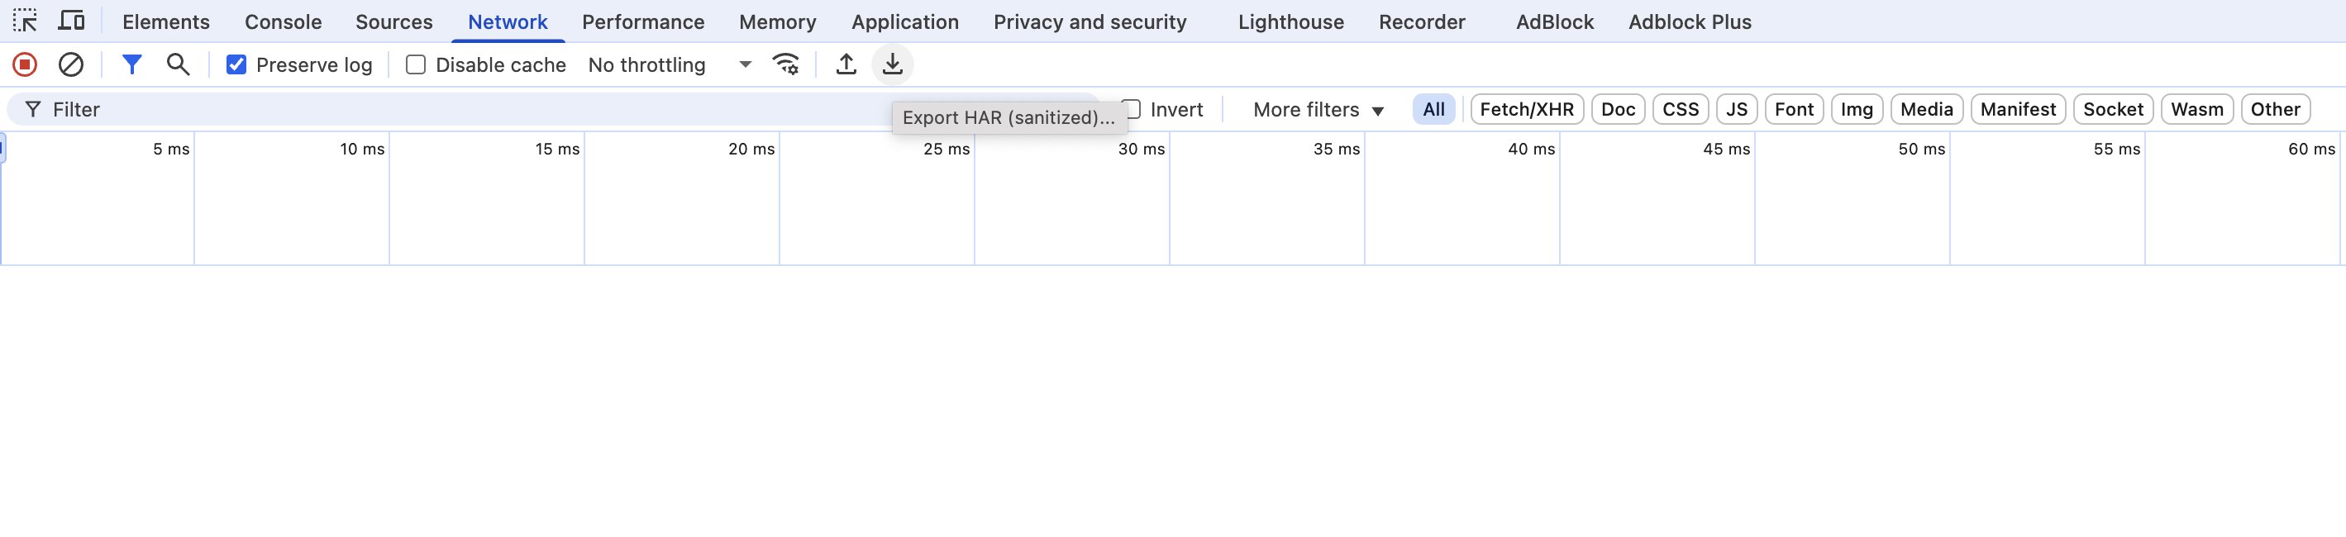Filter requests by Img type
The image size is (2346, 537).
tap(1856, 109)
